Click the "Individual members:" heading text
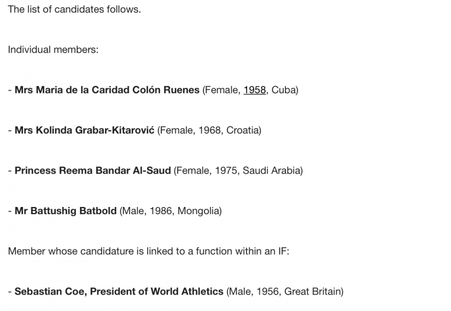Image resolution: width=451 pixels, height=311 pixels. tap(53, 50)
